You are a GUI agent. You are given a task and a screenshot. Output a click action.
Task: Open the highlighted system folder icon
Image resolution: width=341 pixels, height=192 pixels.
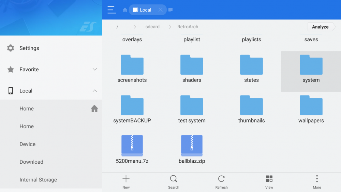pyautogui.click(x=311, y=64)
